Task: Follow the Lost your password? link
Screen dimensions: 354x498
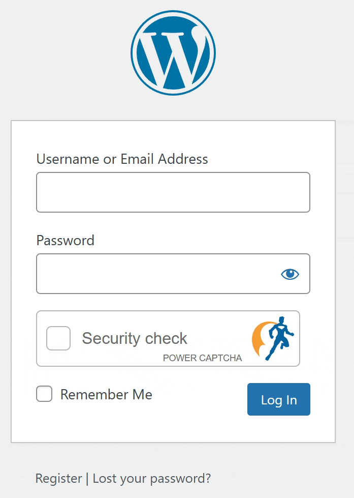Action: click(x=151, y=479)
